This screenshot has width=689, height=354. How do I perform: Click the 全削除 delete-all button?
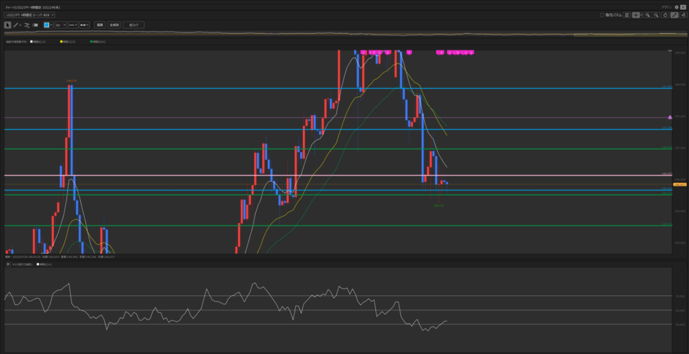114,25
